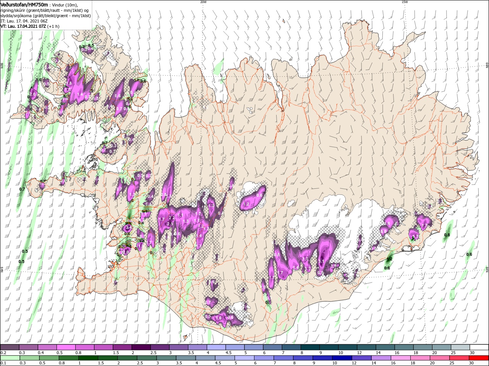Select dark mauve 0.2 swatch on snow scale
The width and height of the screenshot is (489, 366).
pos(10,347)
